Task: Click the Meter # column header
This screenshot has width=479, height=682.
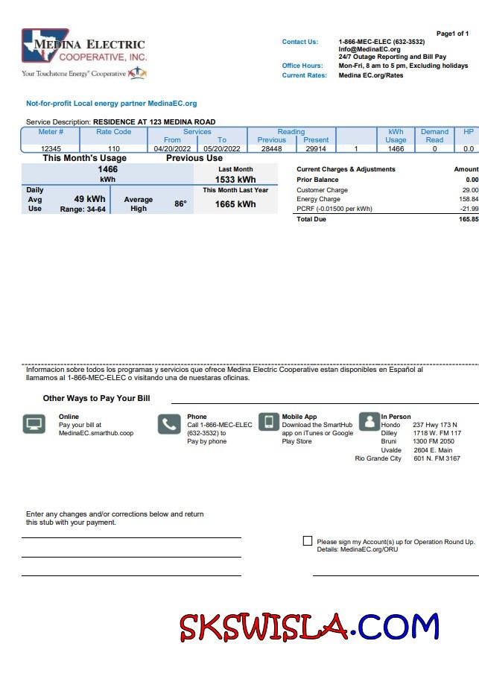Action: tap(51, 131)
